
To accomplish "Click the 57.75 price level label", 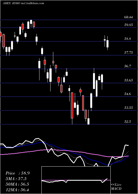I will pyautogui.click(x=129, y=53).
